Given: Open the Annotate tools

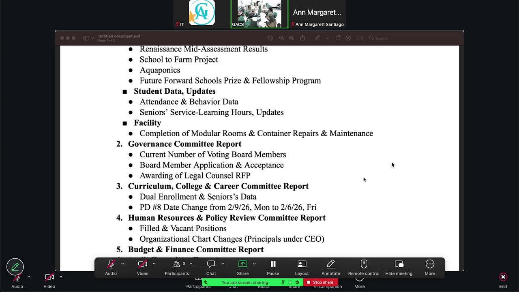Looking at the screenshot, I should click(331, 268).
